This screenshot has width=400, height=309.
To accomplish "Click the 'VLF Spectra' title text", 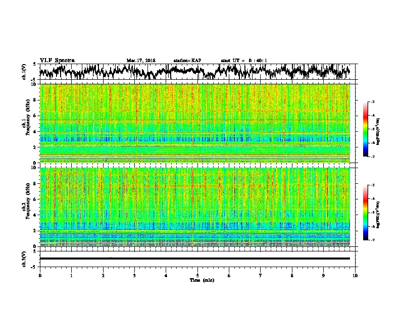I will click(57, 61).
